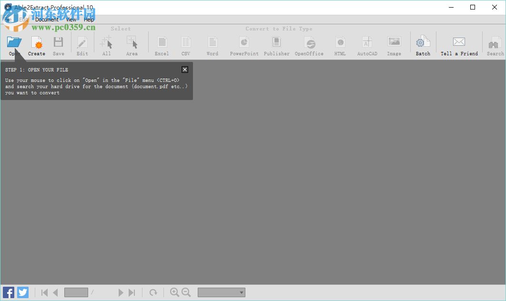Open the Document menu

pos(47,20)
